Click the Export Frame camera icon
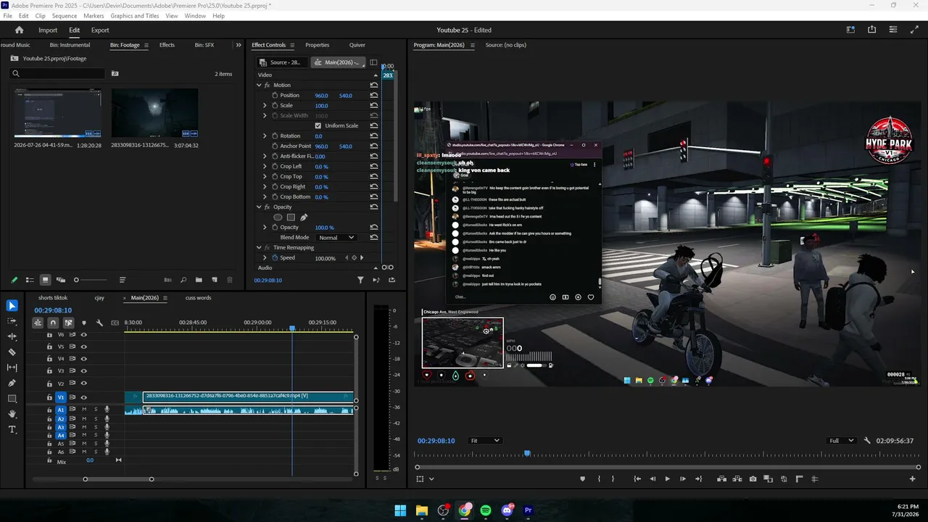The width and height of the screenshot is (928, 522). click(753, 478)
